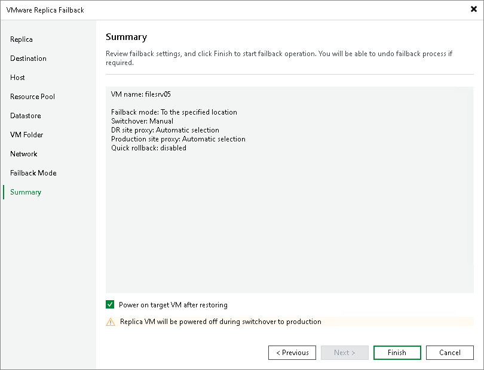484x370 pixels.
Task: Open the Datastore wizard step
Action: 25,116
